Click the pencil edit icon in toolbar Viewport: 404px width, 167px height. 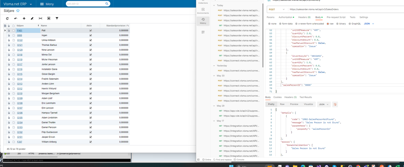pyautogui.click(x=32, y=19)
